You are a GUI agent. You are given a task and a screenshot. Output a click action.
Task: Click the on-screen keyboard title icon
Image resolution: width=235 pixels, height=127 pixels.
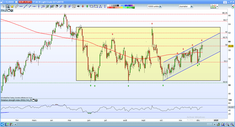point(225,2)
